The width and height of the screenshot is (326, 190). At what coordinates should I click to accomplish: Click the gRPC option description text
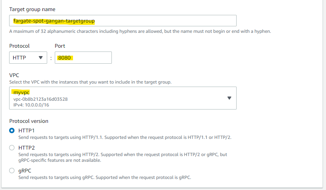[104, 177]
